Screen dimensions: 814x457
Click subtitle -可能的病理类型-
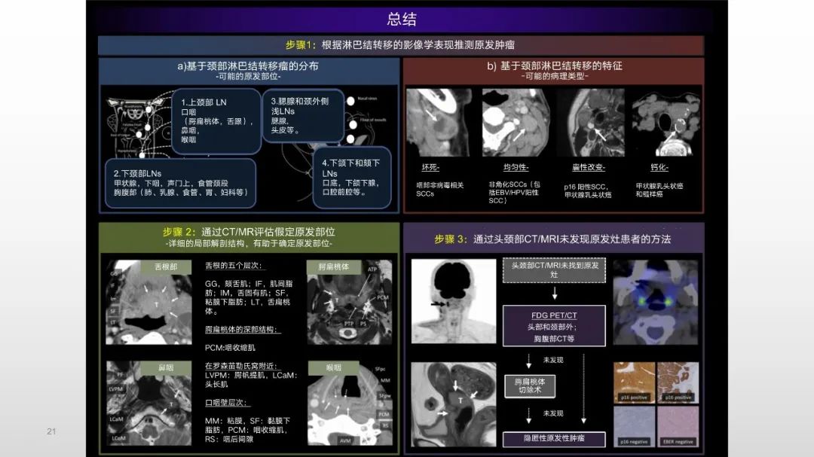554,76
